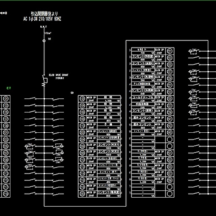The height and width of the screenshot is (216, 216).
Task: Click the コンセント(WC女2) load name
Action: [109, 152]
